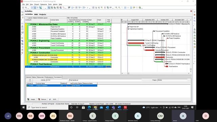Image resolution: width=217 pixels, height=122 pixels.
Task: Click the Cortana circle icon
Action: (x=71, y=107)
